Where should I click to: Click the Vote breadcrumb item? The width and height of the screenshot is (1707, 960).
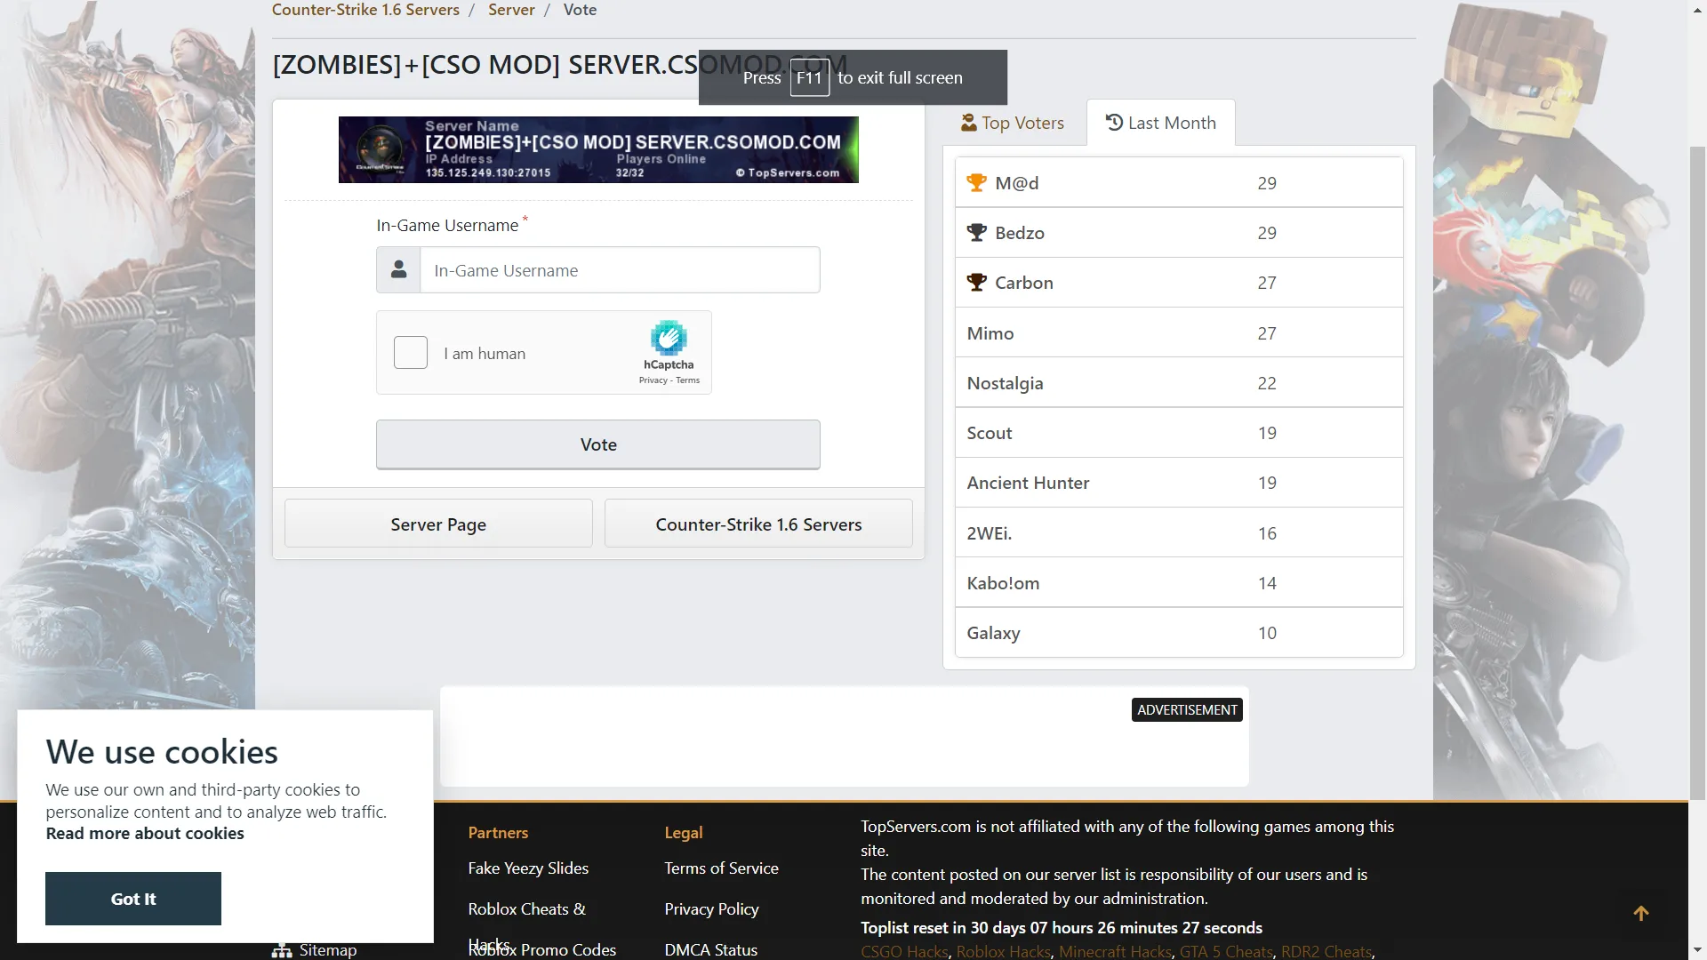coord(580,10)
